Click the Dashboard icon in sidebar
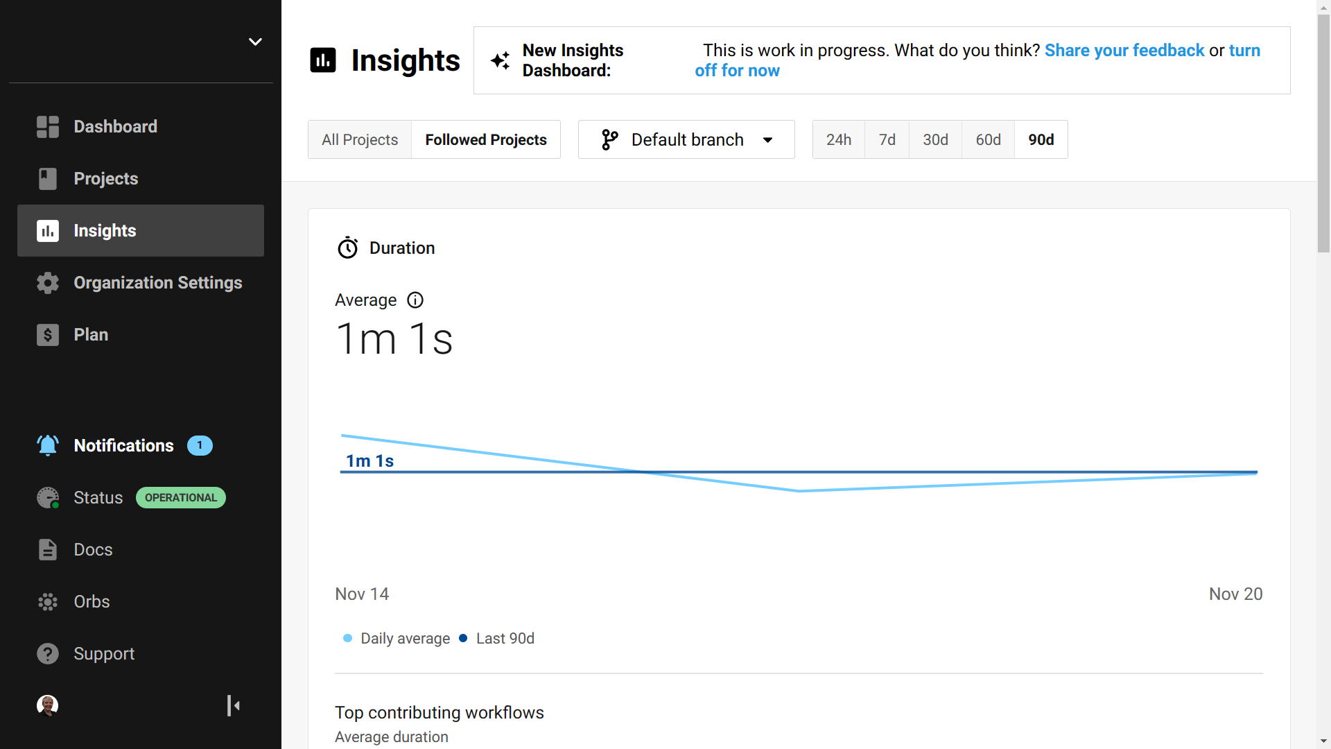This screenshot has height=749, width=1331. tap(48, 126)
